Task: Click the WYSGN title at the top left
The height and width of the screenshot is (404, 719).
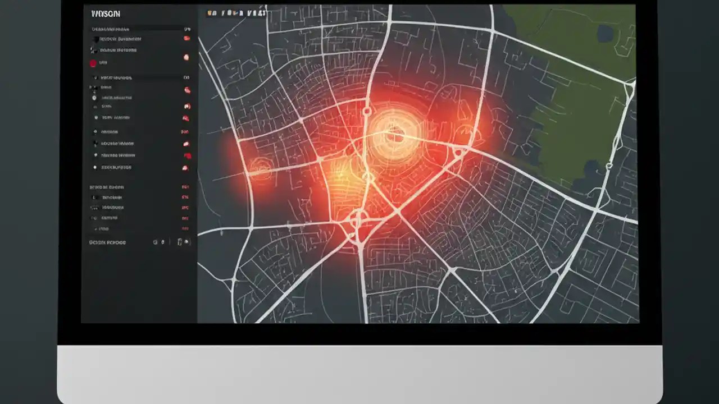Action: [x=106, y=13]
